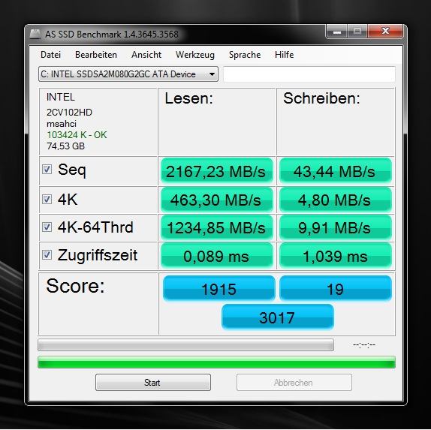431x430 pixels.
Task: Click the driver name msahci
Action: pyautogui.click(x=62, y=124)
